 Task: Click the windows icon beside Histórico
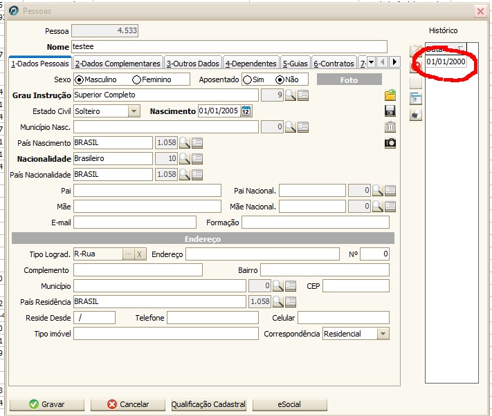(x=416, y=99)
